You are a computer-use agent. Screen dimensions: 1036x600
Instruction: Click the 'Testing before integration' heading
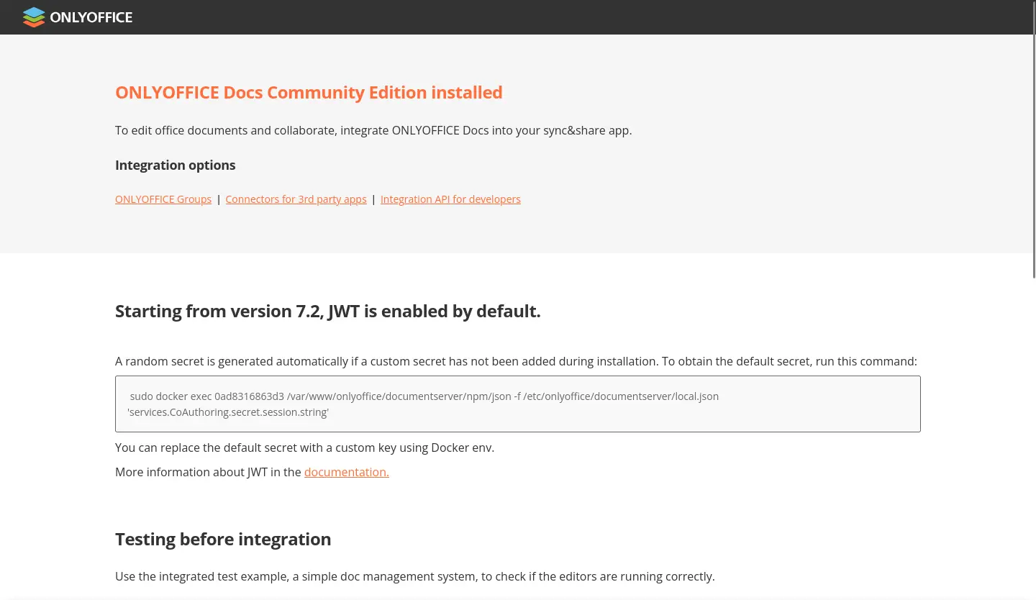click(223, 540)
